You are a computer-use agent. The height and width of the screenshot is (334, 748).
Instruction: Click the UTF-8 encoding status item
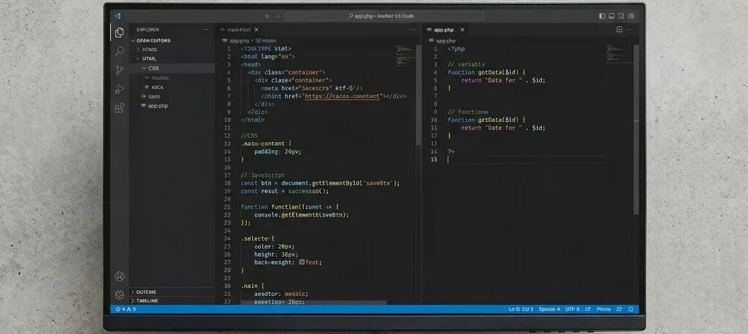coord(573,309)
